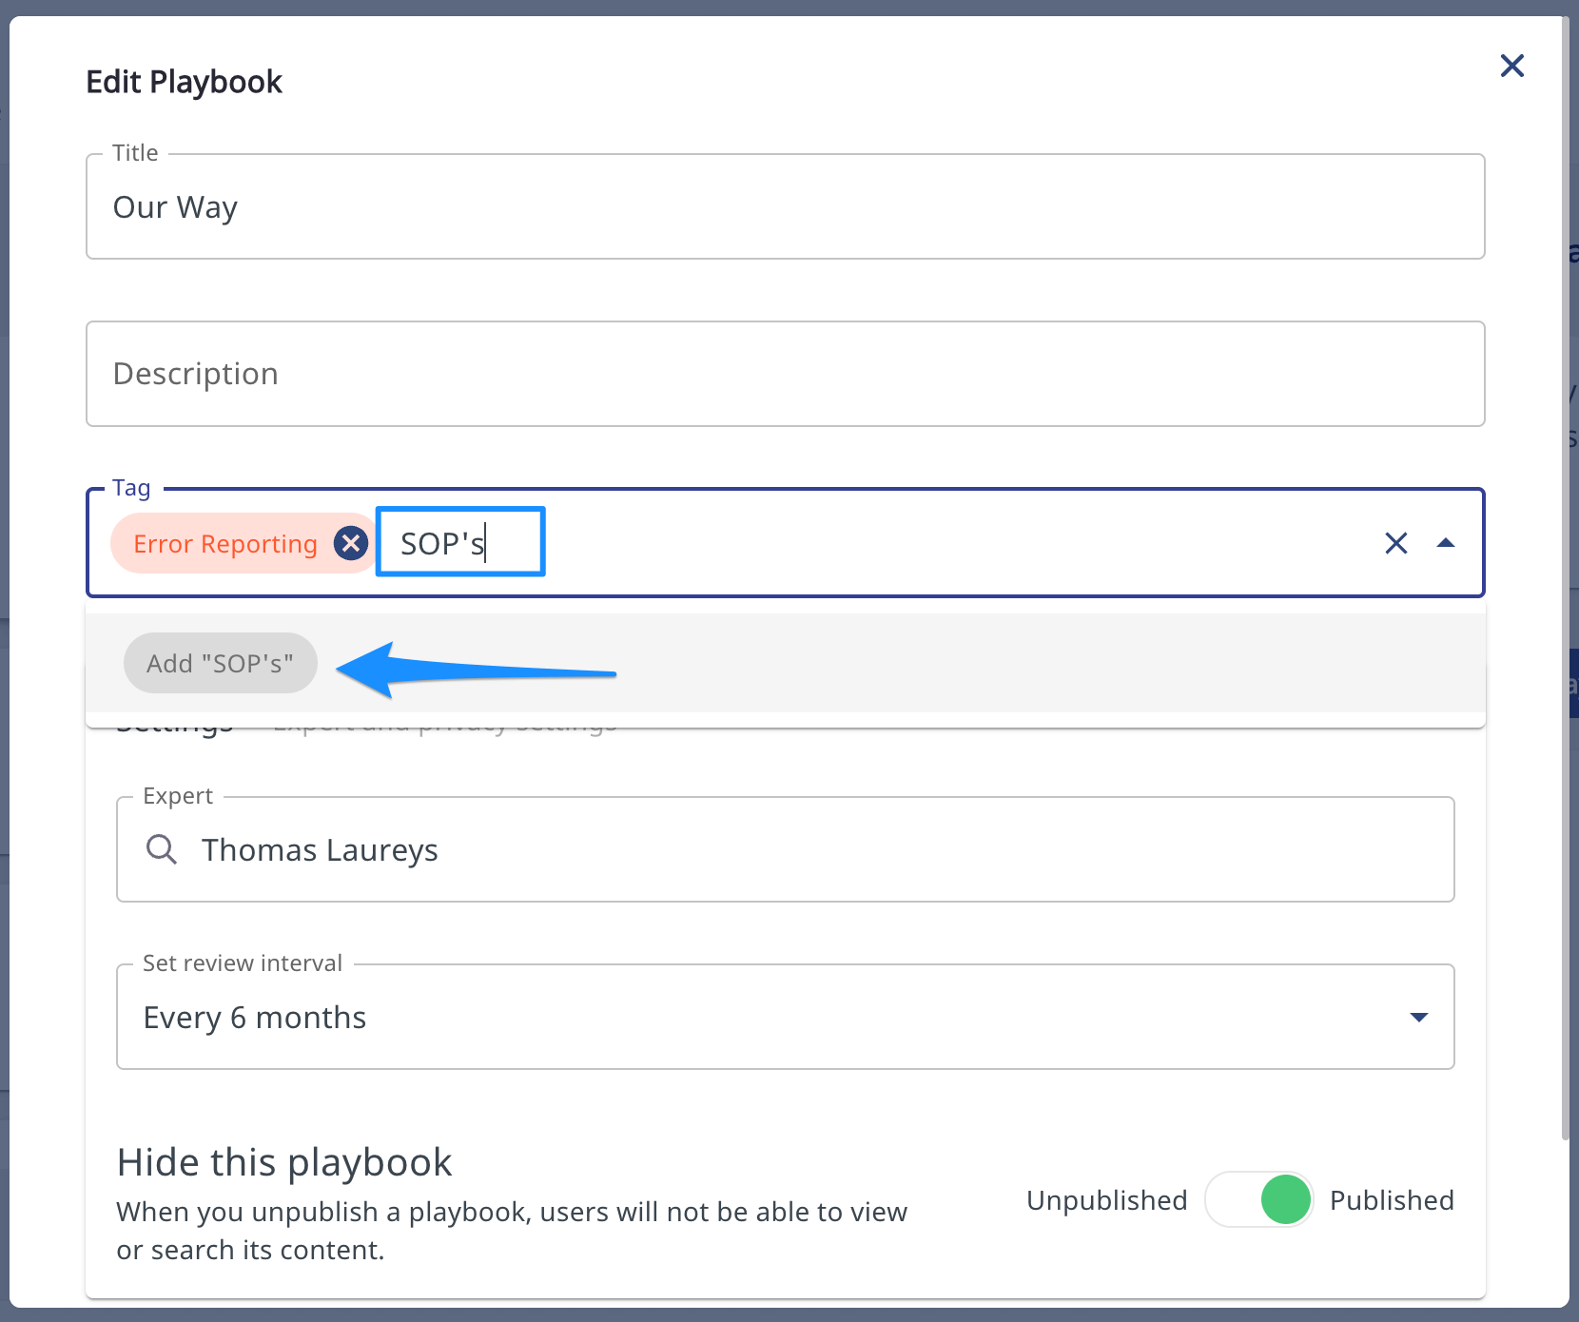The width and height of the screenshot is (1579, 1322).
Task: Click the dialog's vertical scrollbar
Action: point(1565,571)
